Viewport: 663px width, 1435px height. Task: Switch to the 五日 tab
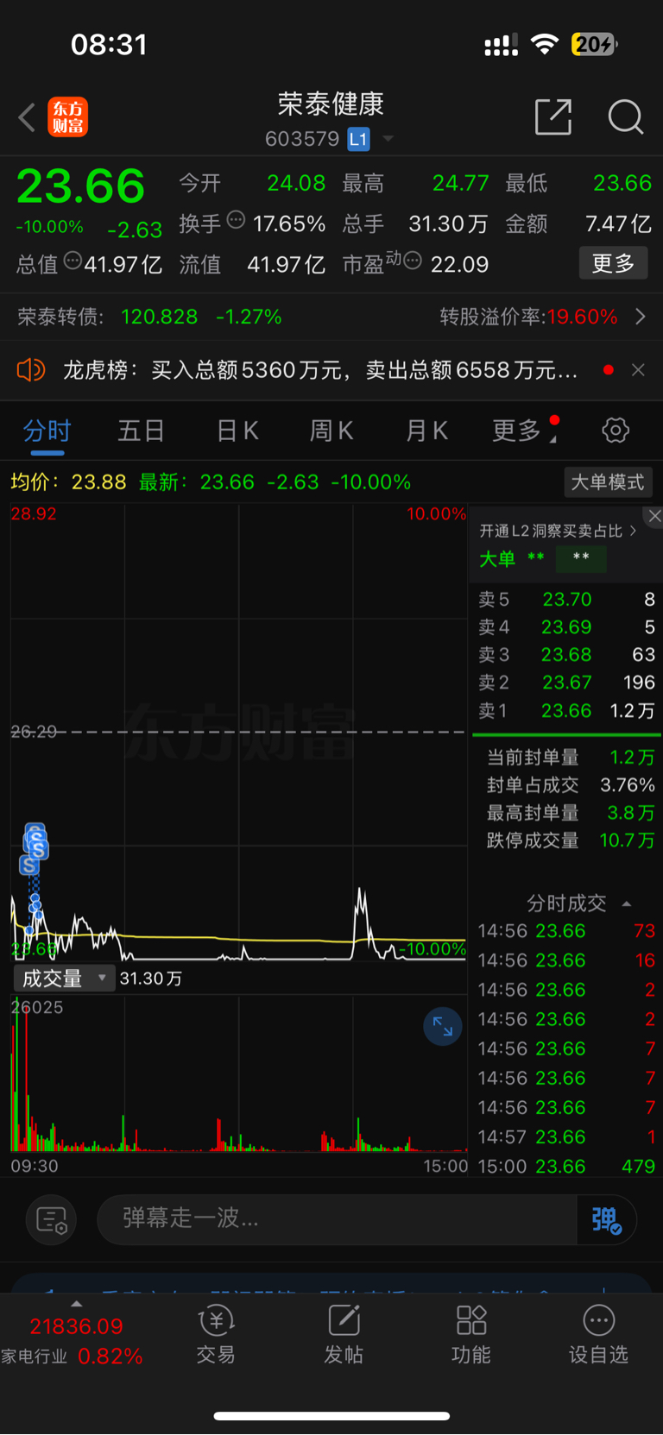141,431
